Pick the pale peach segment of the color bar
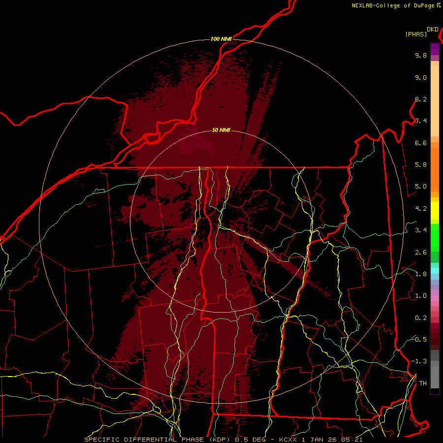Viewport: 443px width, 443px height. pos(435,101)
